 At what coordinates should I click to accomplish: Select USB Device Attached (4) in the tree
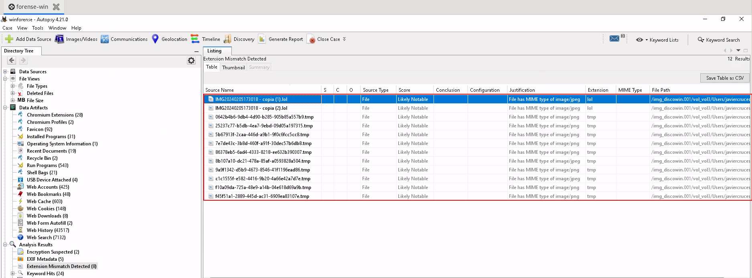(x=52, y=180)
